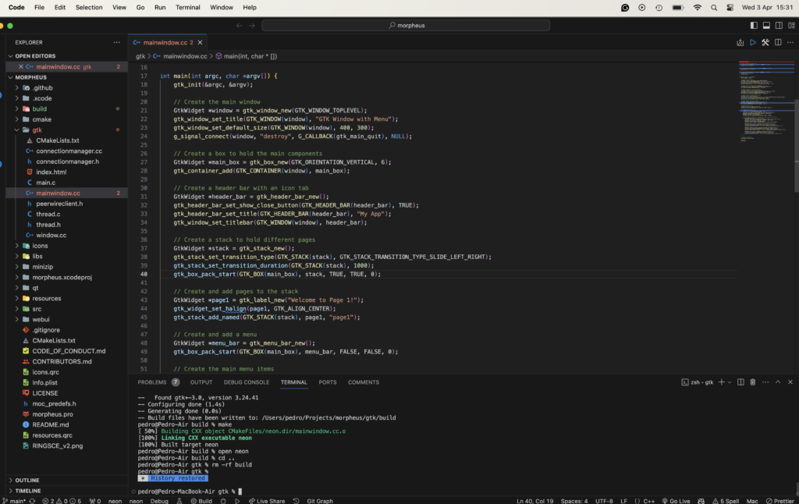The width and height of the screenshot is (799, 504).
Task: Click the build tools icon in editor toolbar
Action: [765, 42]
